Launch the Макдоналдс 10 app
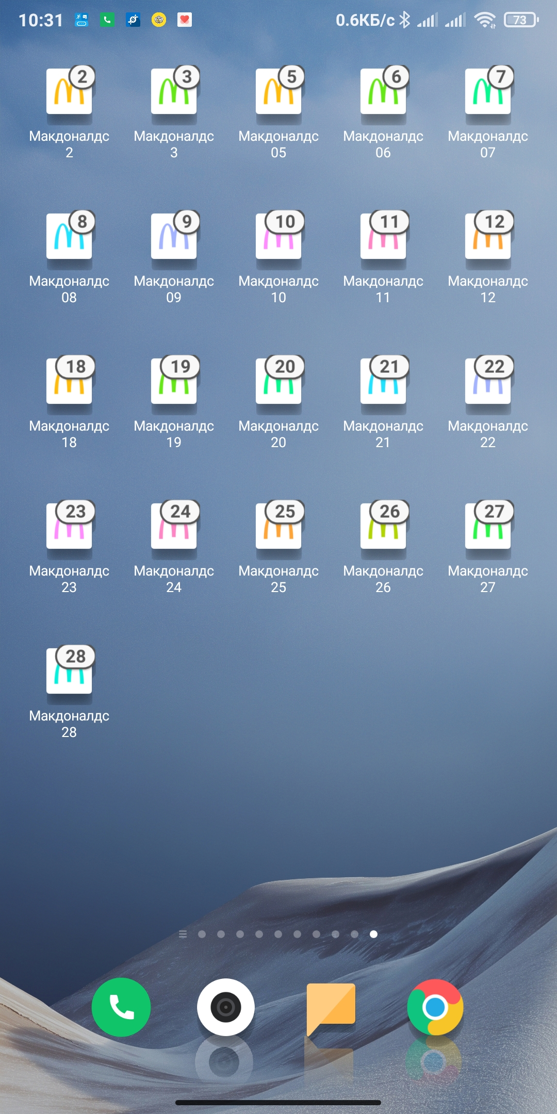 278,237
